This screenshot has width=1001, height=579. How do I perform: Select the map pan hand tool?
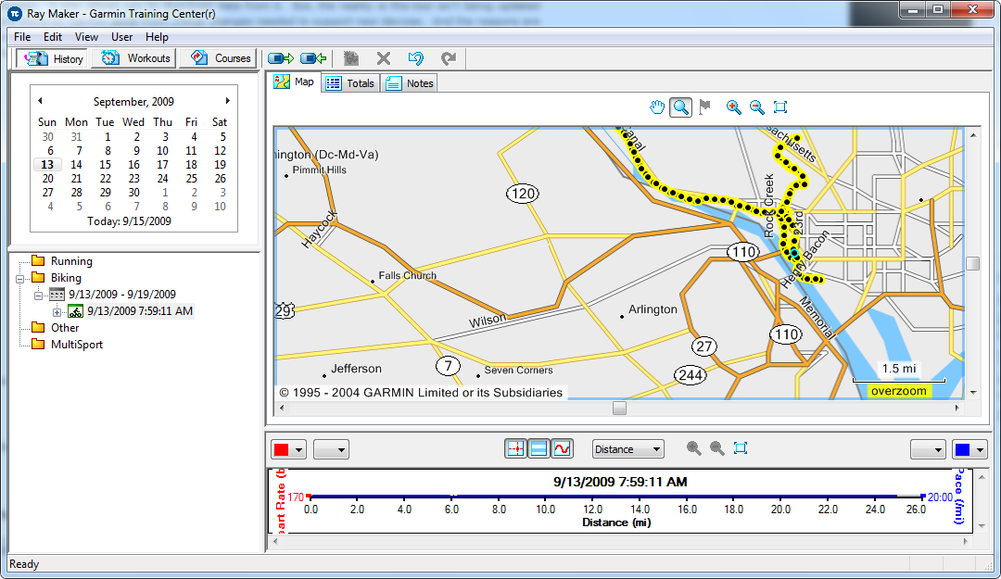pos(657,107)
